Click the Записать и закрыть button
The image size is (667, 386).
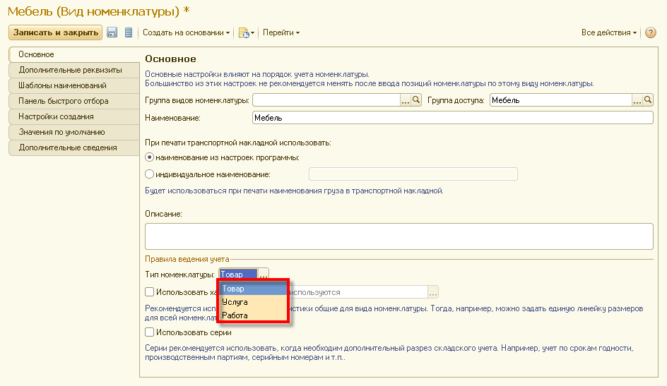tap(55, 32)
